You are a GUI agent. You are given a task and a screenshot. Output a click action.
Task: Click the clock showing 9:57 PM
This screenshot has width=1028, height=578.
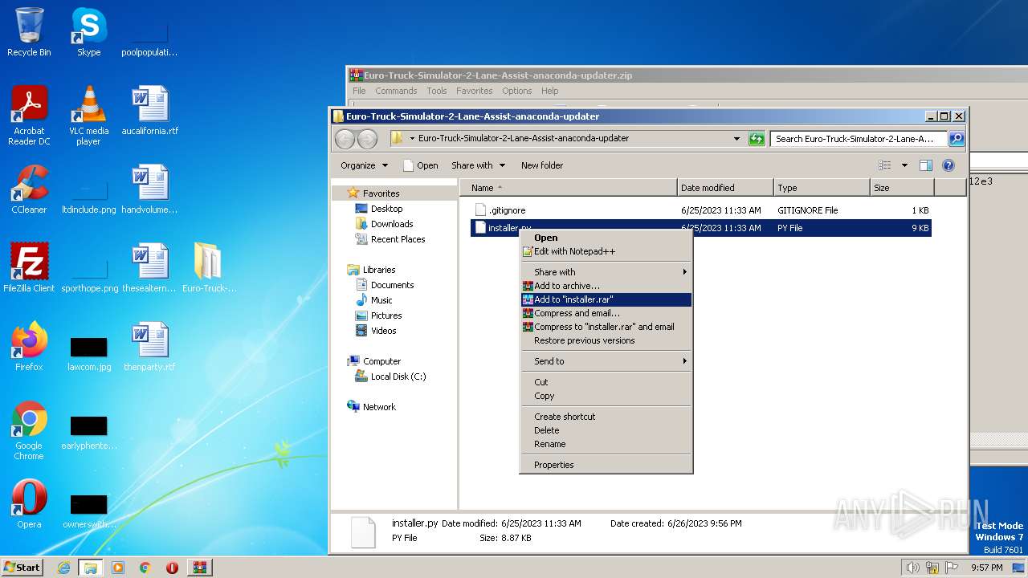coord(986,568)
